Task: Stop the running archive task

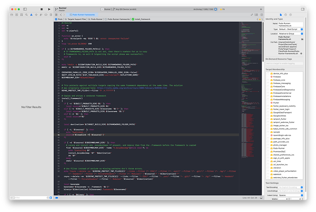Action: pos(42,9)
